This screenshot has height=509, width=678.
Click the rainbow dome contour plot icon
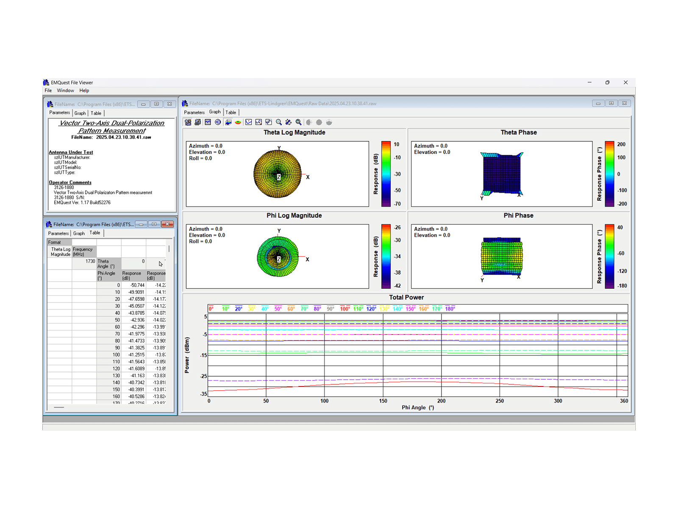coord(238,122)
